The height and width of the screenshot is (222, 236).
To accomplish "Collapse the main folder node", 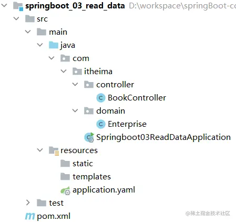I will click(28, 32).
